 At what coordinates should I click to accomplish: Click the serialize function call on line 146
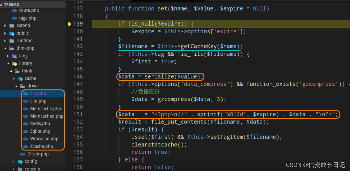click(x=159, y=77)
